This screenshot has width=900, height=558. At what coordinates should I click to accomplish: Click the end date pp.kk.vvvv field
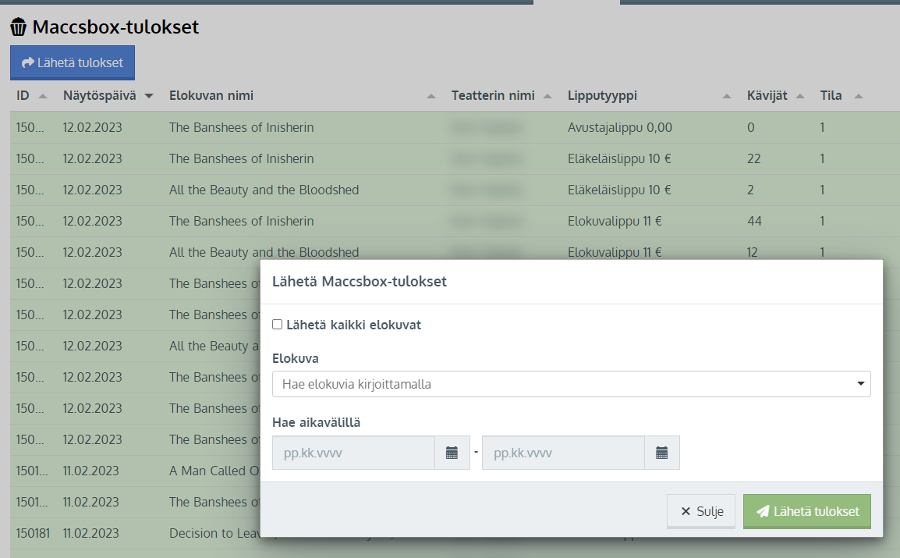click(x=563, y=453)
